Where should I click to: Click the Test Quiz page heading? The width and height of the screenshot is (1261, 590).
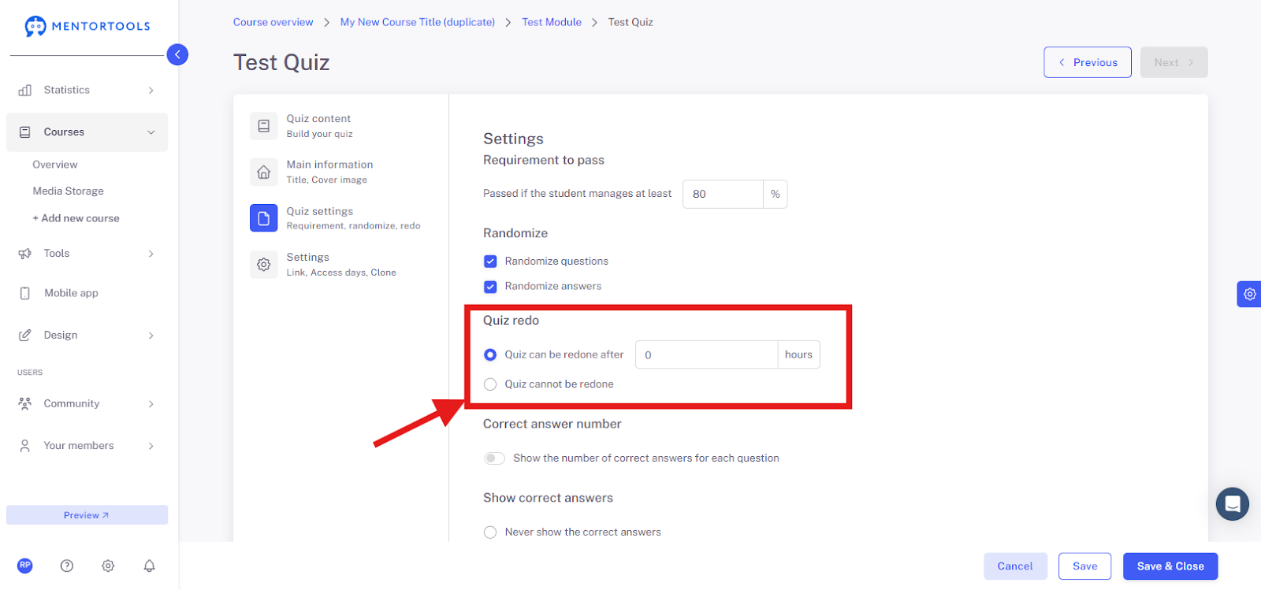tap(281, 62)
